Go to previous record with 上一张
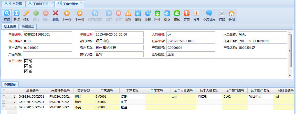 tap(67, 14)
